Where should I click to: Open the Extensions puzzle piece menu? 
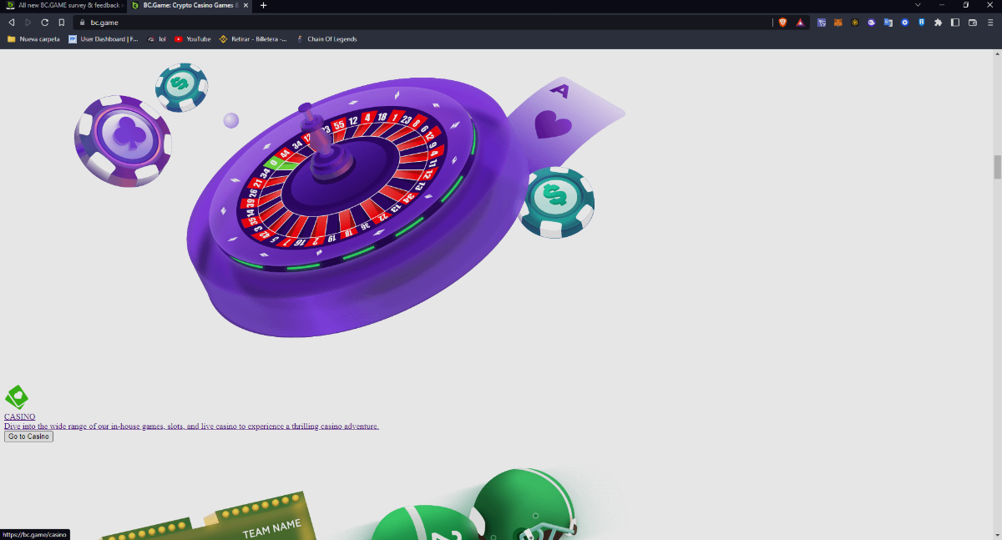938,23
